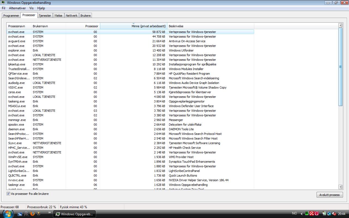Select the TrustedInstall... process
Image resolution: width=349 pixels, height=218 pixels.
point(130,69)
